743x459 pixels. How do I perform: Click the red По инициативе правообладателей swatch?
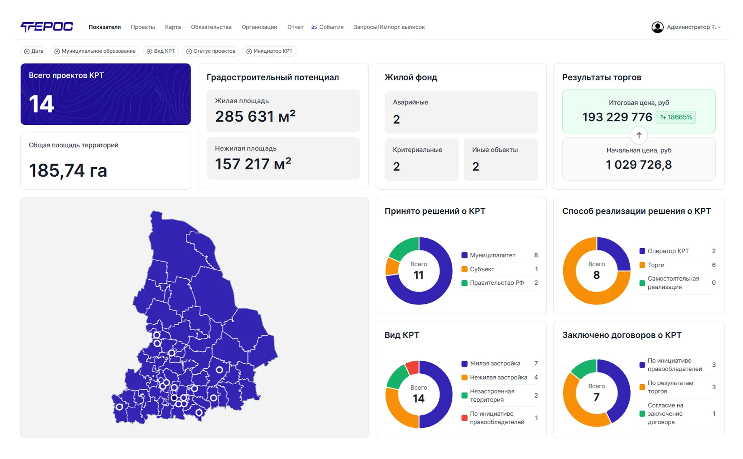[x=464, y=418]
